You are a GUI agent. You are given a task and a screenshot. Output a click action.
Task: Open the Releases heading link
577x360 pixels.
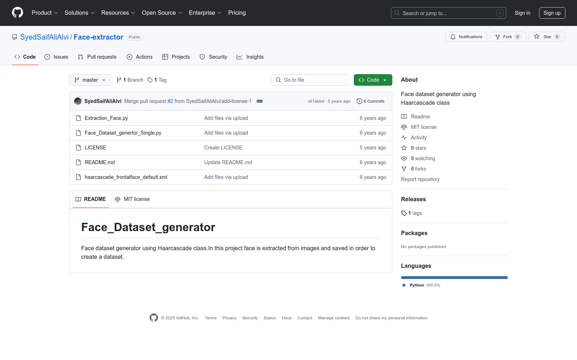(413, 199)
